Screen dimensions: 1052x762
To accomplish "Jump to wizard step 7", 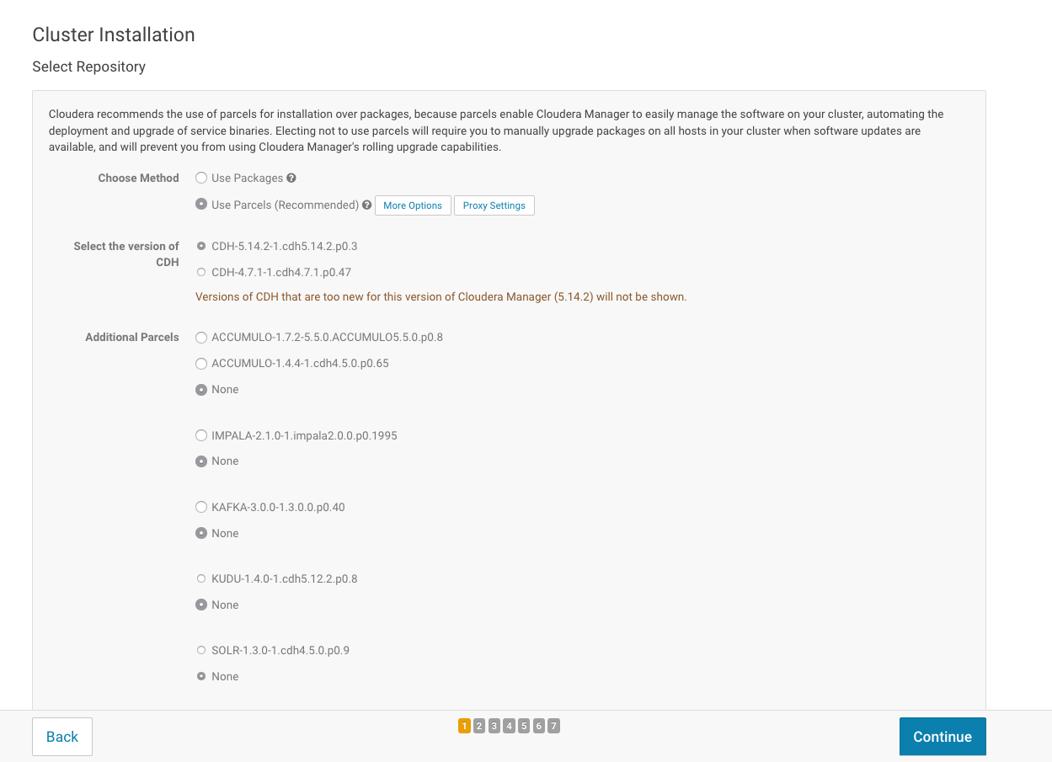I will point(553,726).
